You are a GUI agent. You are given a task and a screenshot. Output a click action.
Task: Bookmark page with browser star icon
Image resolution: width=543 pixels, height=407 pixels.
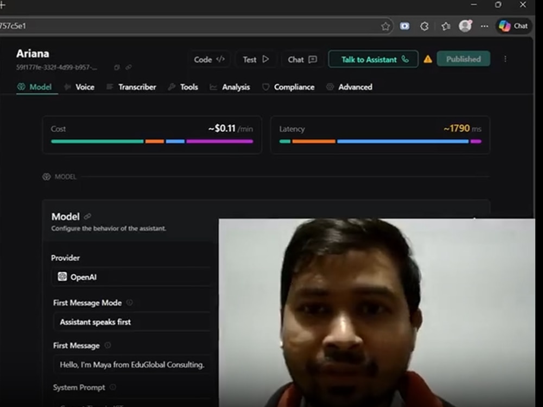tap(385, 26)
